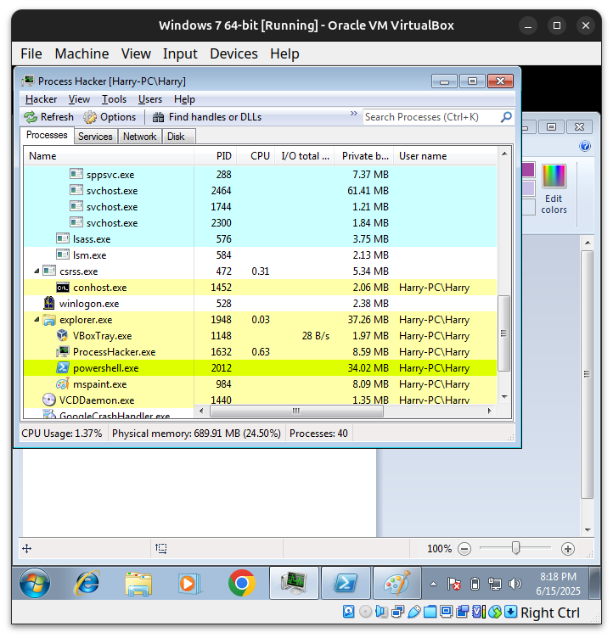Image resolution: width=613 pixels, height=638 pixels.
Task: Sort by the PID column header
Action: (x=215, y=156)
